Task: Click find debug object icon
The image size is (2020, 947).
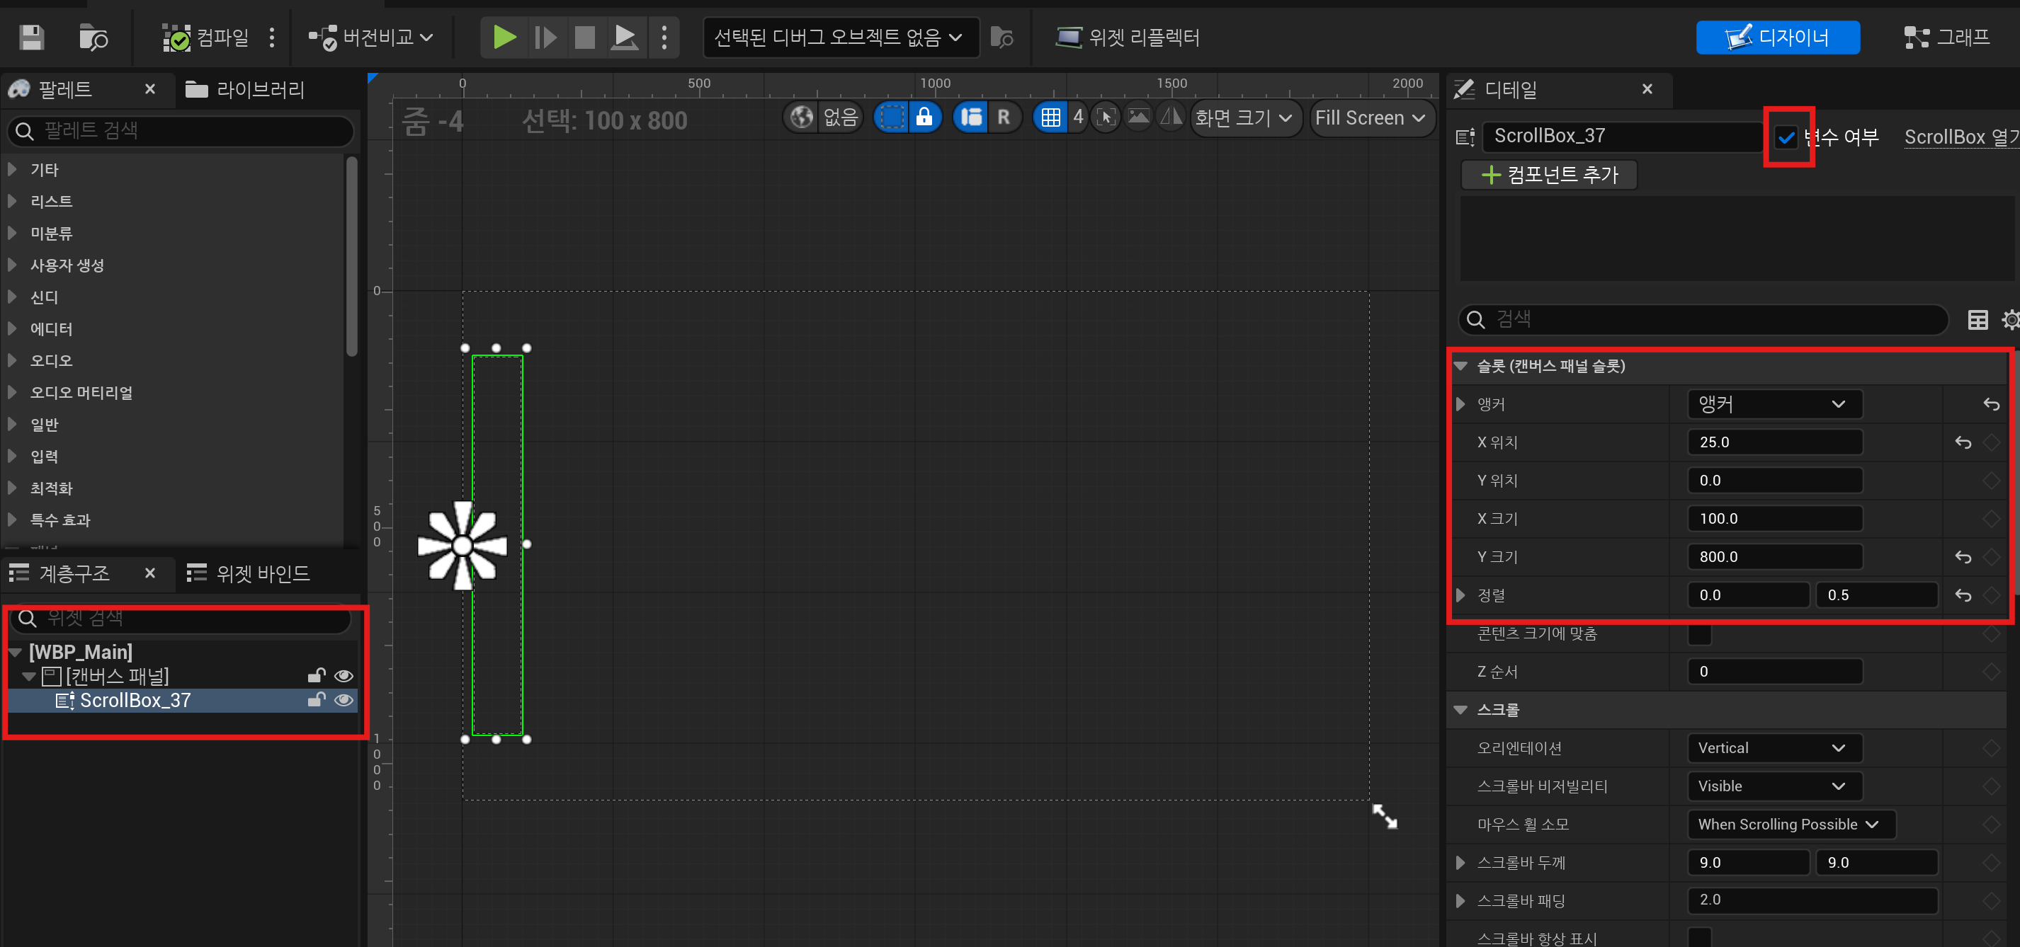Action: coord(1002,38)
